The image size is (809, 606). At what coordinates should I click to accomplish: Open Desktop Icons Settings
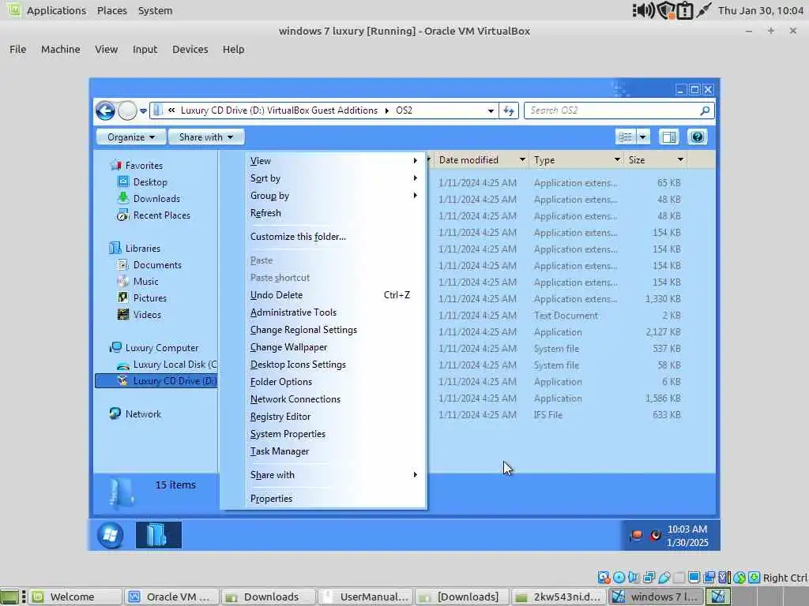pyautogui.click(x=334, y=365)
